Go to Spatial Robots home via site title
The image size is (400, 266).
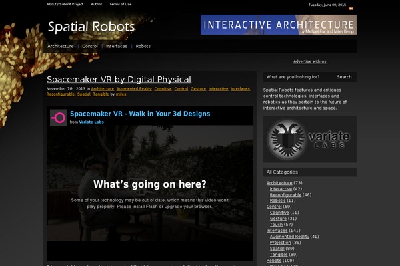tap(91, 27)
